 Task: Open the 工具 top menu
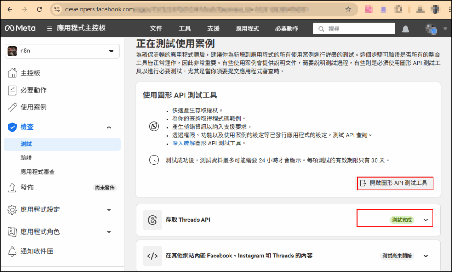point(185,29)
